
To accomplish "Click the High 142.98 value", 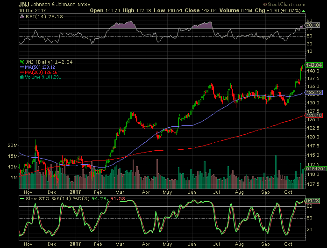I will (137, 10).
